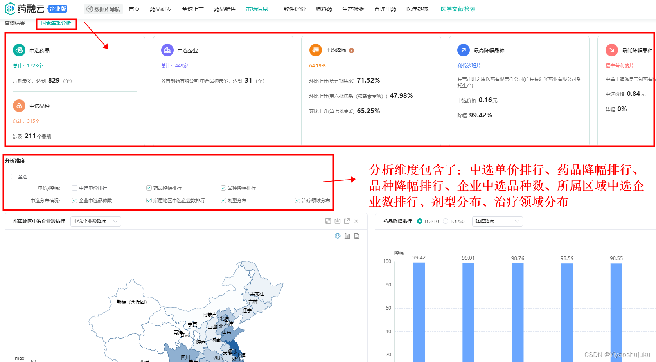Click the 最低降幅品种 red arrow icon
This screenshot has height=362, width=656.
pyautogui.click(x=612, y=50)
